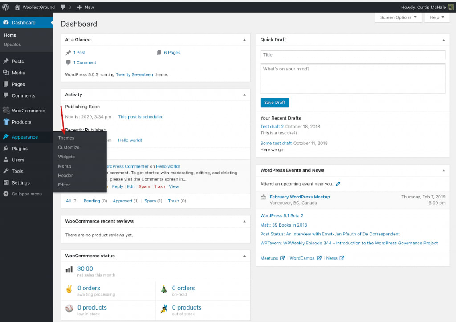Viewport: 456px width, 322px height.
Task: Click the Comments bubble icon in sidebar
Action: tap(6, 95)
